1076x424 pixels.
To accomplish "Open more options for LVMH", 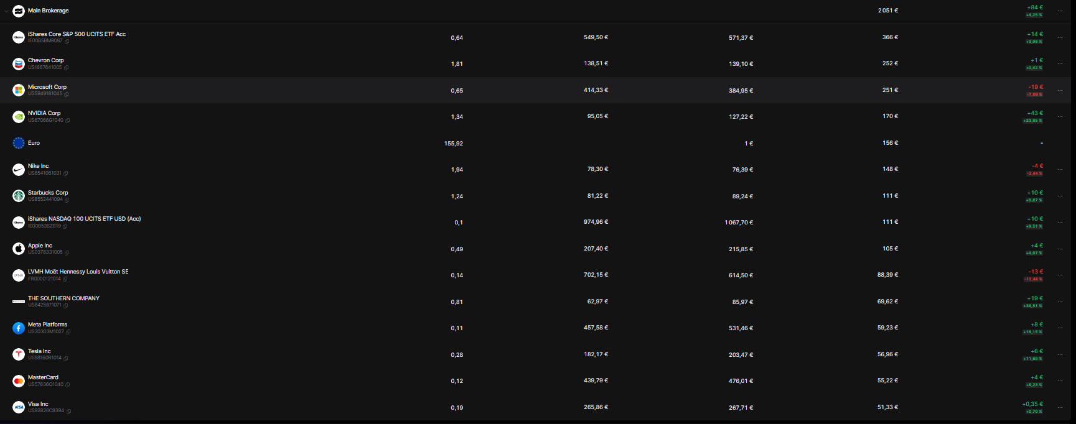I will (1060, 275).
